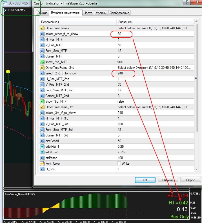Confirm settings with the OK button
This screenshot has width=202, height=223.
pyautogui.click(x=145, y=180)
